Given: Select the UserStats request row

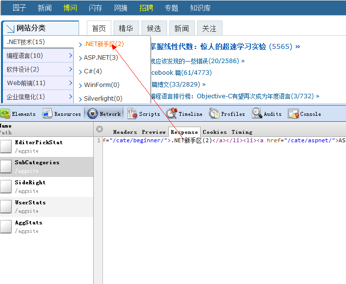Looking at the screenshot, I should [x=46, y=207].
